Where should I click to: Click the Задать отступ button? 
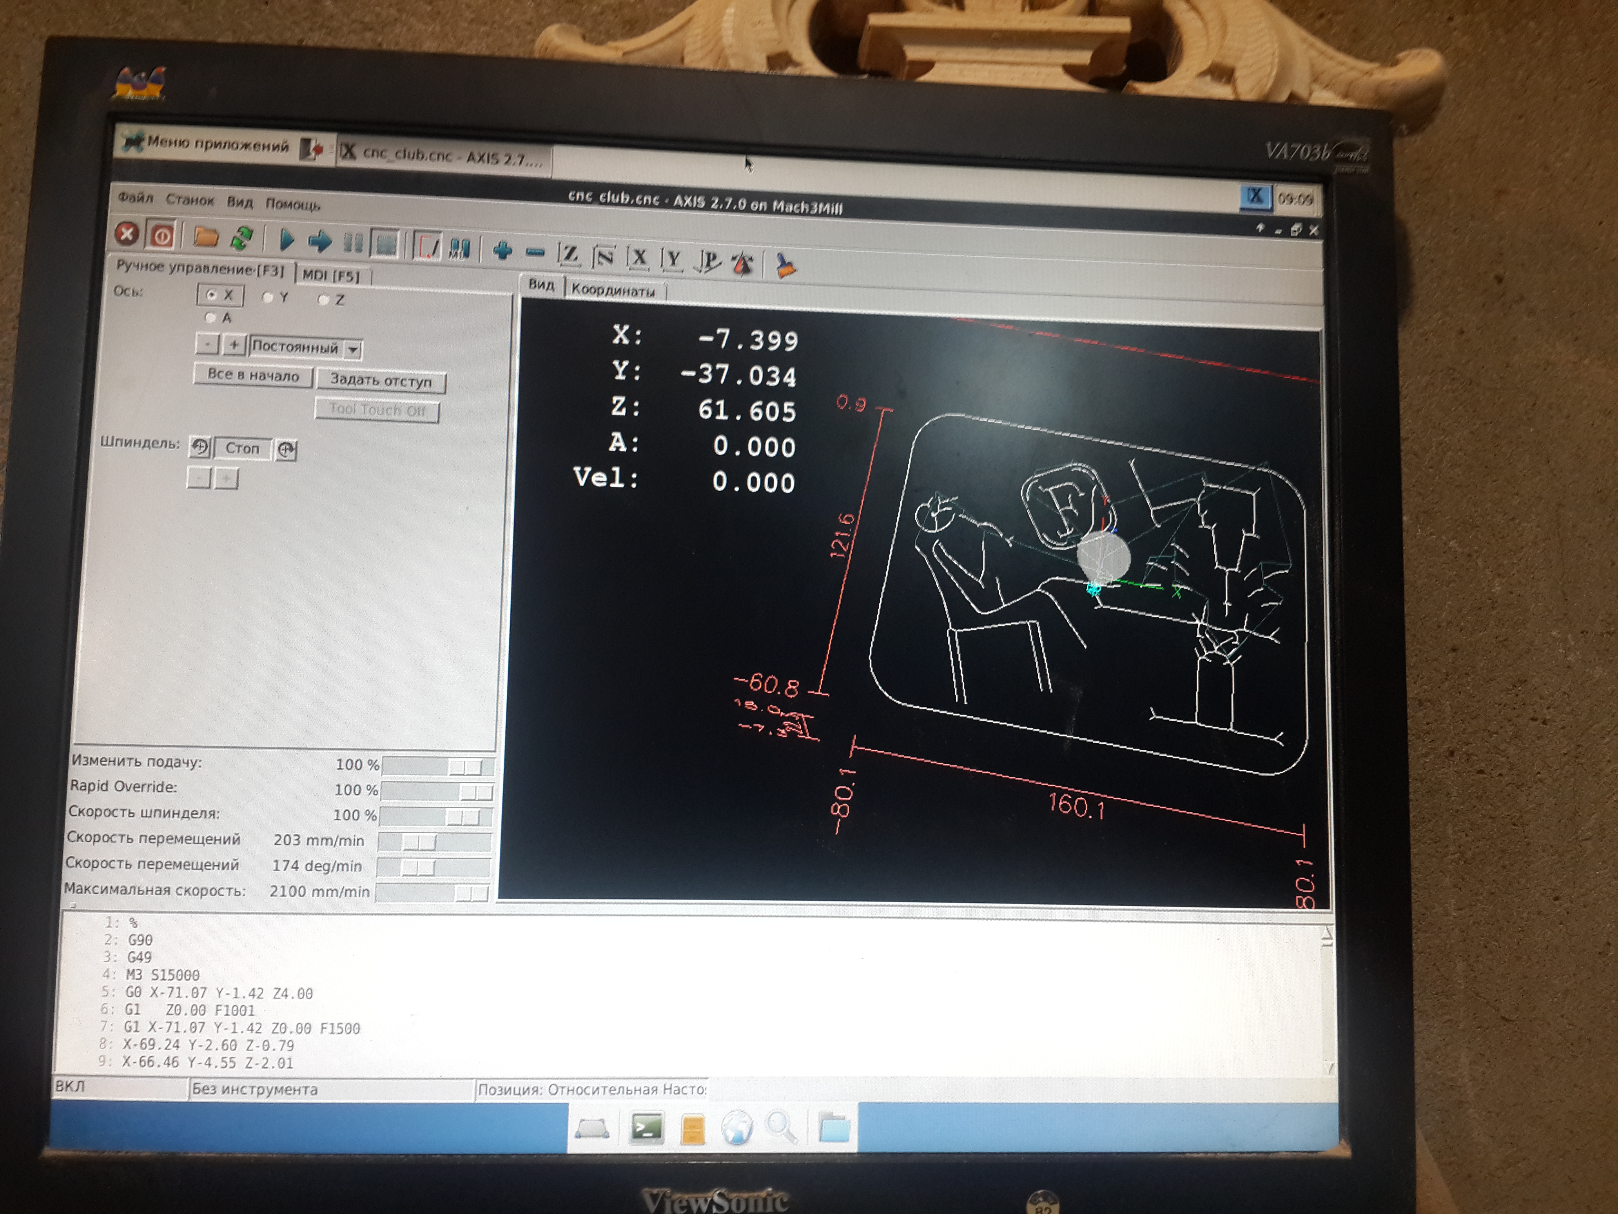[380, 380]
